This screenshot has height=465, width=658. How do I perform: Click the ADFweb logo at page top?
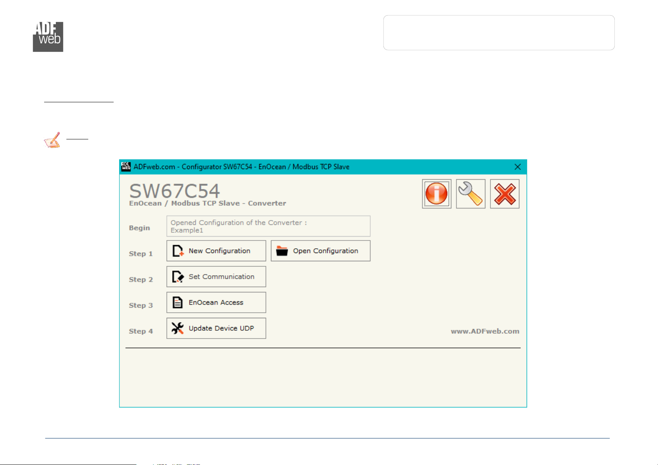(x=48, y=37)
